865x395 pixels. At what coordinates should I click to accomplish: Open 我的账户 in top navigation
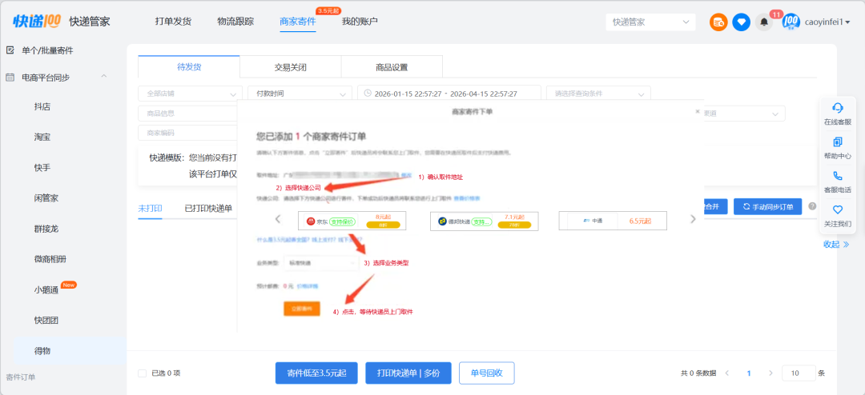360,22
